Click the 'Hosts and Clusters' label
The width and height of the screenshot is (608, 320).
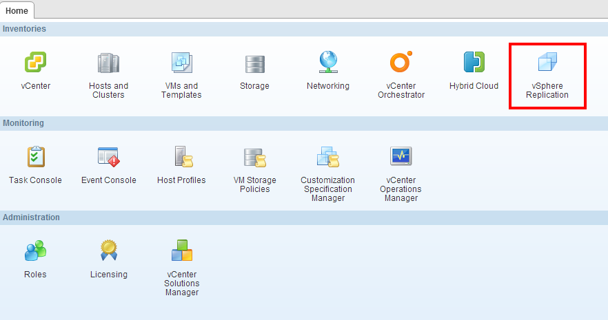coord(109,90)
